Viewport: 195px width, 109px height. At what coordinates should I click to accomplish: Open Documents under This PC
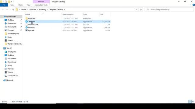point(12,58)
